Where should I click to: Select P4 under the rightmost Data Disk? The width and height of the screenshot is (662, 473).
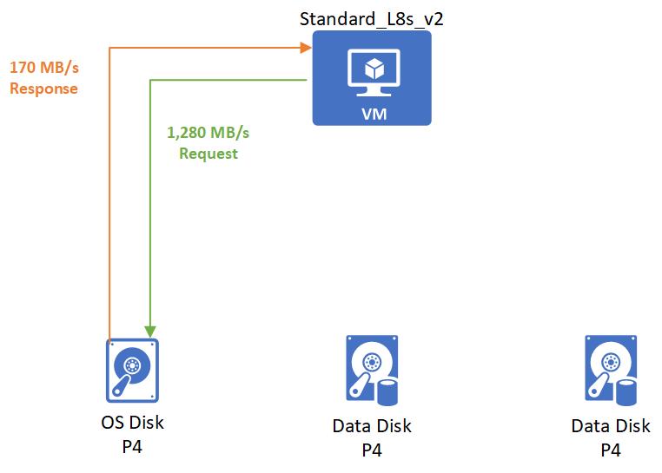[611, 450]
